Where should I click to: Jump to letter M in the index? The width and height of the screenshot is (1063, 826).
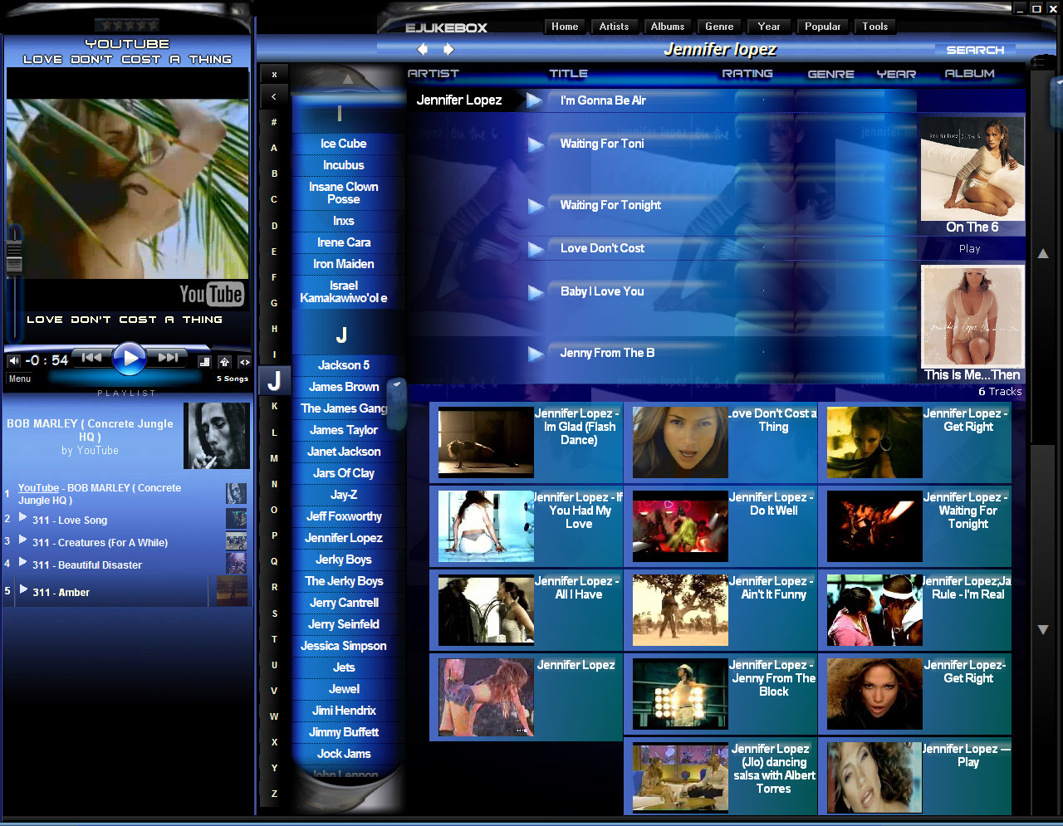[274, 458]
